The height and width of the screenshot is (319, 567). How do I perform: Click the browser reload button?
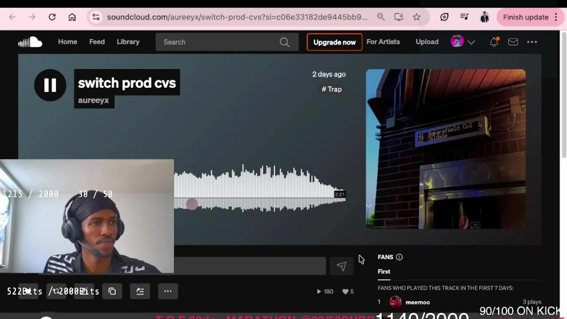pyautogui.click(x=52, y=17)
